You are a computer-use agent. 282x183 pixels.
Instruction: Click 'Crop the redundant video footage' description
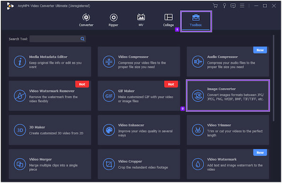coord(143,167)
